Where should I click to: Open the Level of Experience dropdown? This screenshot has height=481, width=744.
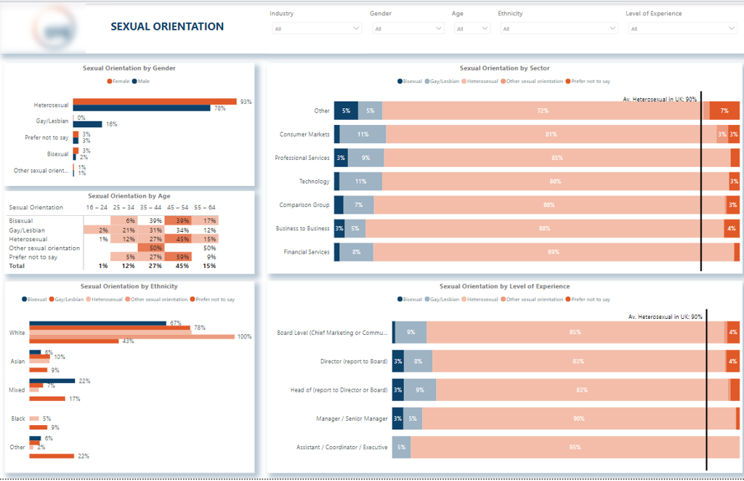coord(682,28)
